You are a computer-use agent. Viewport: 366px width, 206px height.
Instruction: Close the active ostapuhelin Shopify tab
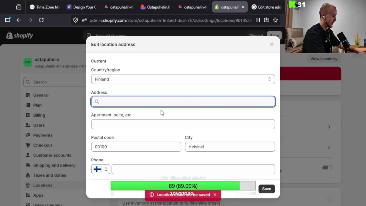pyautogui.click(x=243, y=7)
